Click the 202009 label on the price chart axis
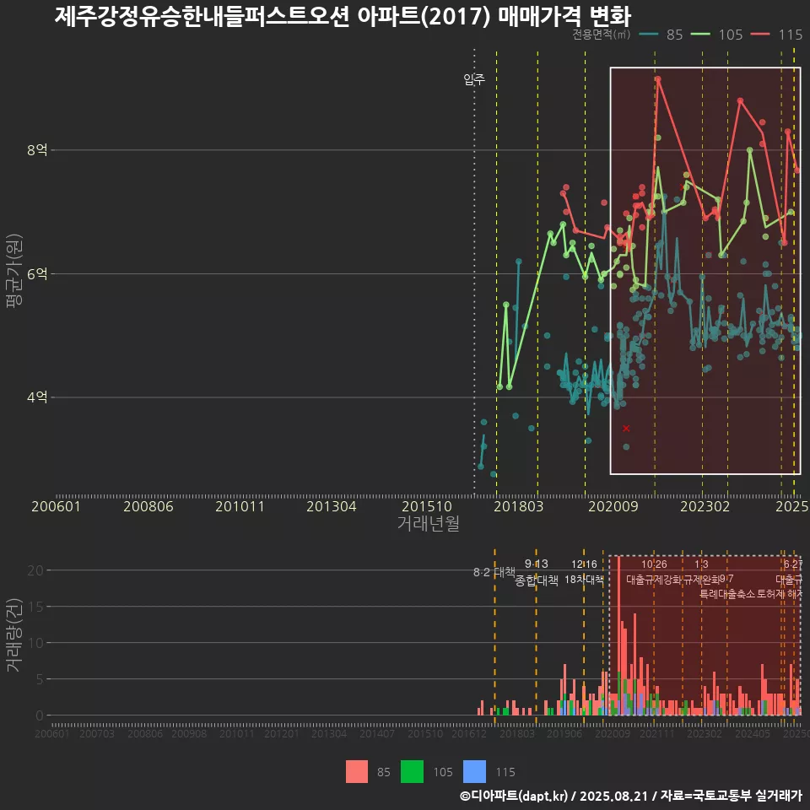810x810 pixels. pyautogui.click(x=613, y=506)
